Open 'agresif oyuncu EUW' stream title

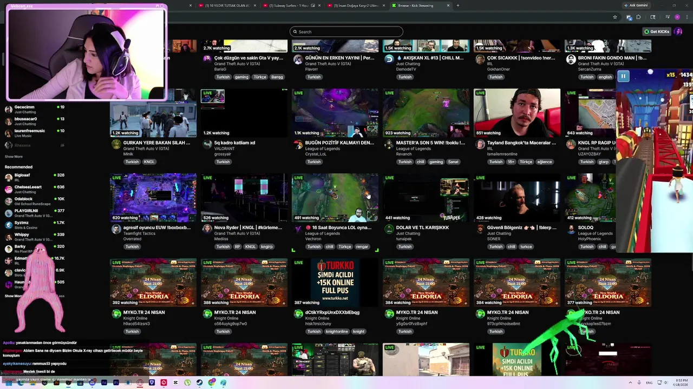click(157, 227)
